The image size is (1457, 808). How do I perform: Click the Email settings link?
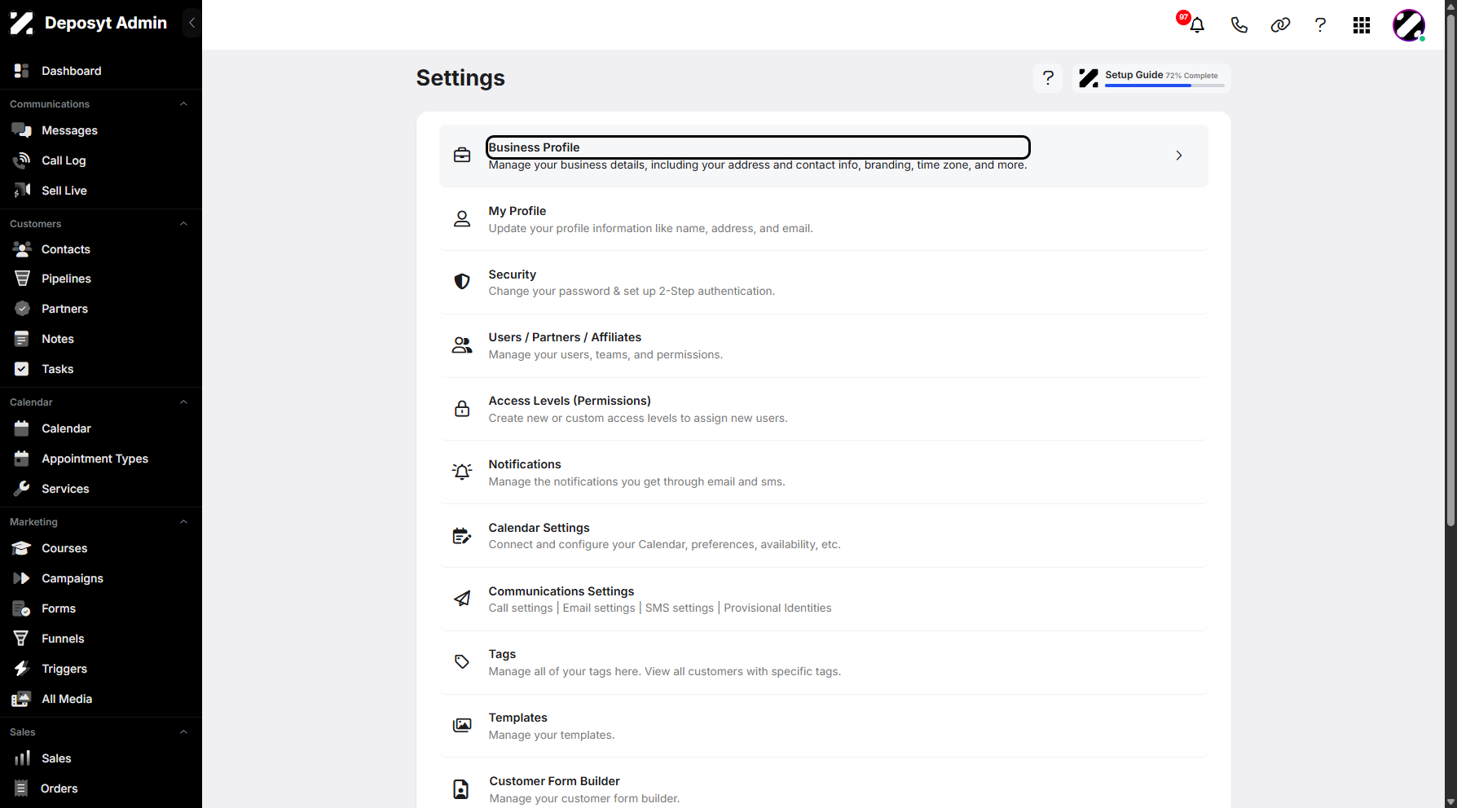coord(599,608)
